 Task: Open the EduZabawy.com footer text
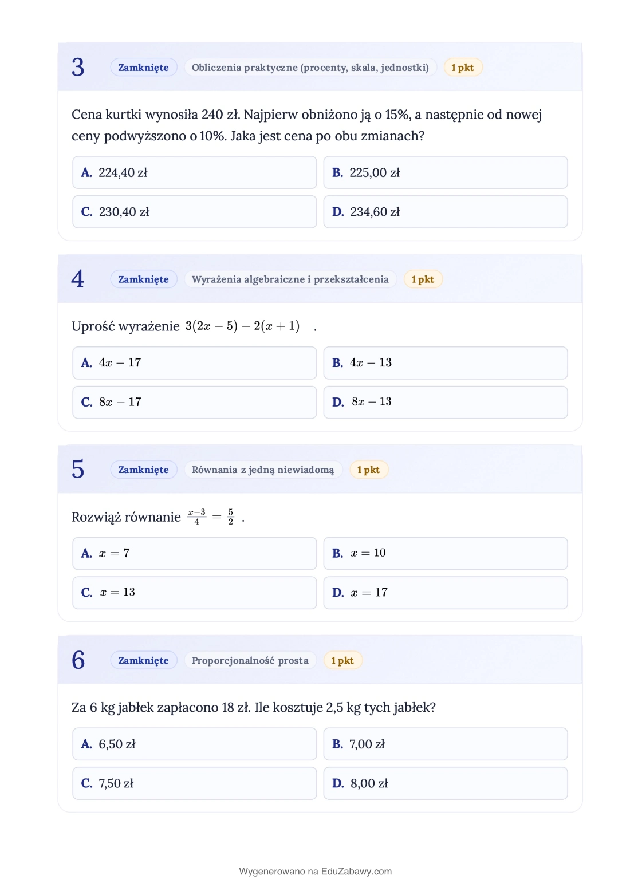[x=316, y=871]
